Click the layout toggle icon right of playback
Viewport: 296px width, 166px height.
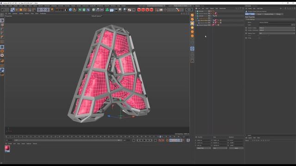(188, 140)
